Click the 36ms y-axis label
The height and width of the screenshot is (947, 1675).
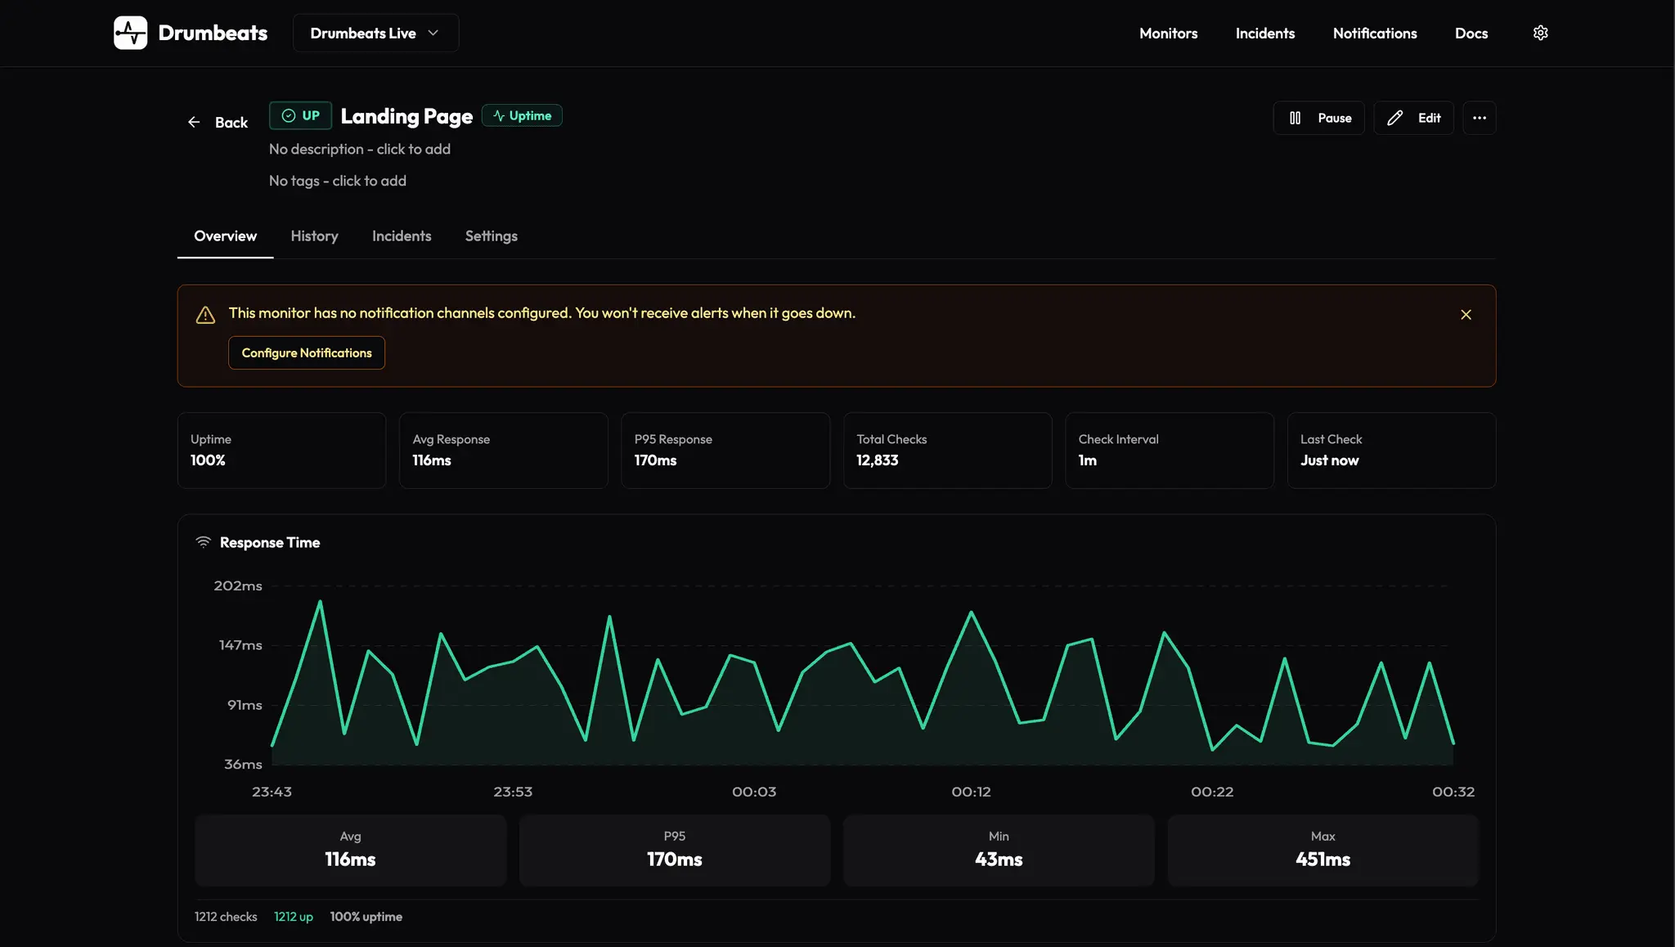coord(243,764)
